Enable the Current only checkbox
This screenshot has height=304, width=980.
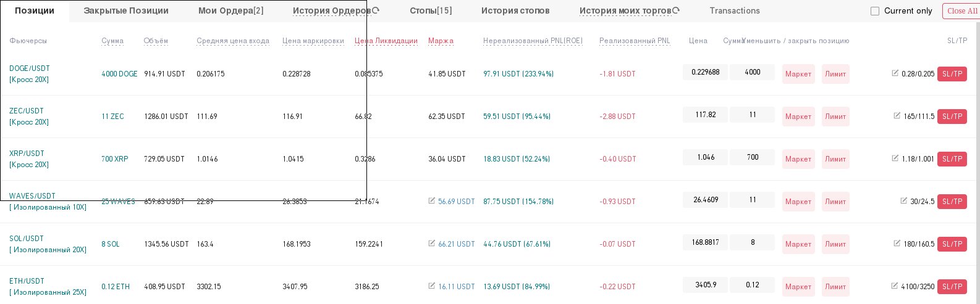(x=875, y=11)
